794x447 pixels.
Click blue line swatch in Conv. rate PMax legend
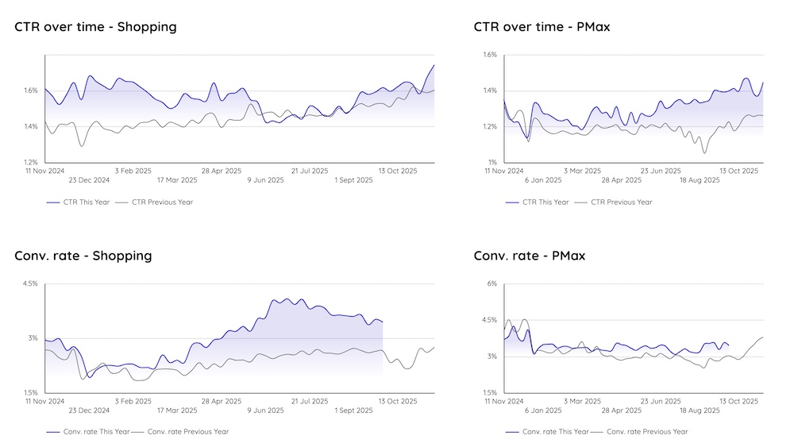tap(512, 432)
